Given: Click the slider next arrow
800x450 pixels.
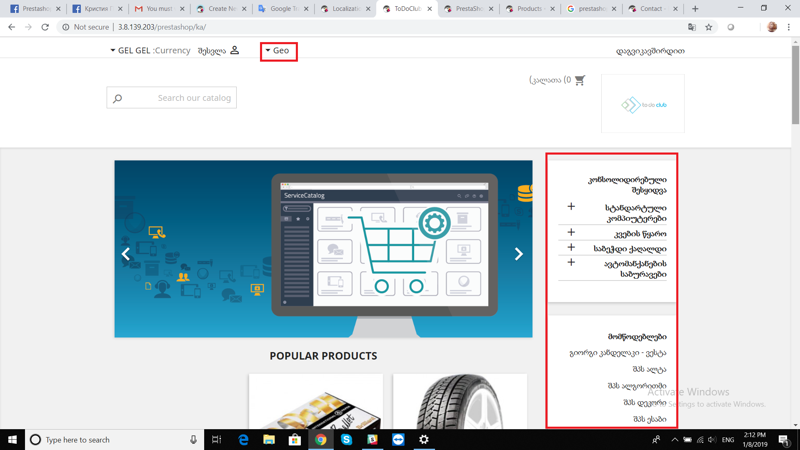Looking at the screenshot, I should click(x=518, y=254).
